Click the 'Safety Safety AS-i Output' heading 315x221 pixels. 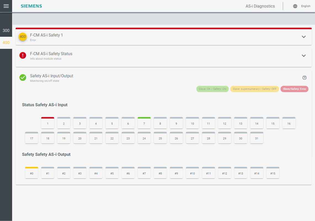pos(46,154)
